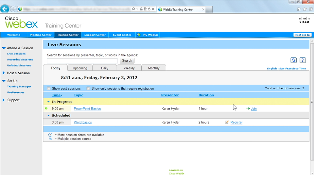Click the page vertical scrollbar
This screenshot has width=314, height=176.
(x=312, y=102)
